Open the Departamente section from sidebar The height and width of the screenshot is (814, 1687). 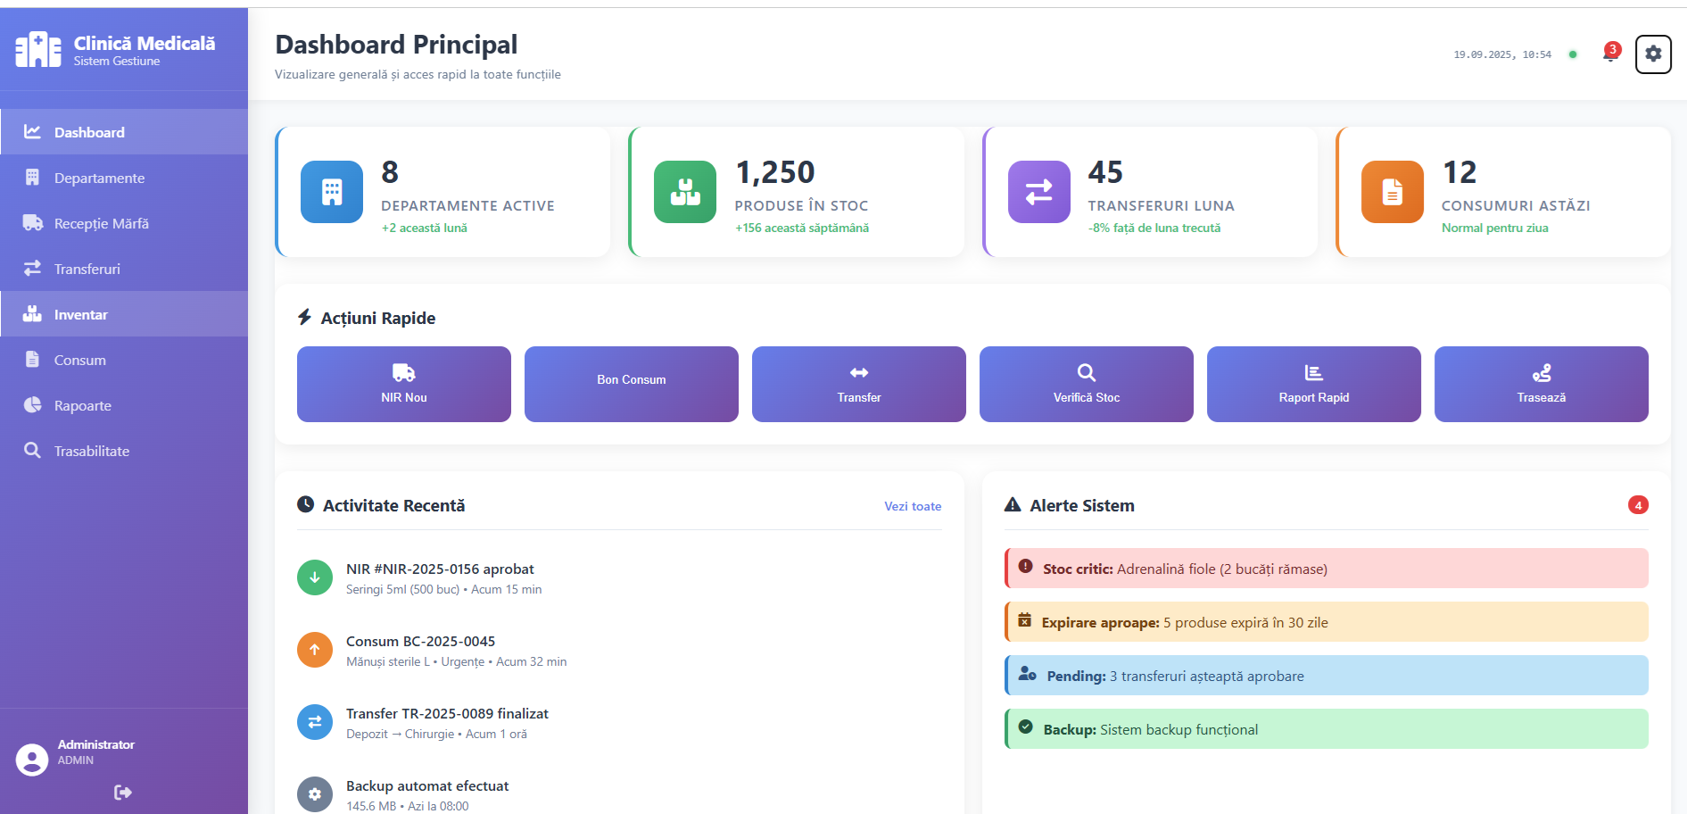click(98, 178)
